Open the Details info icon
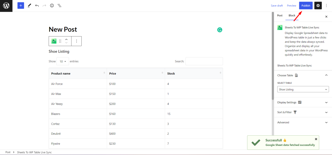 [52, 6]
